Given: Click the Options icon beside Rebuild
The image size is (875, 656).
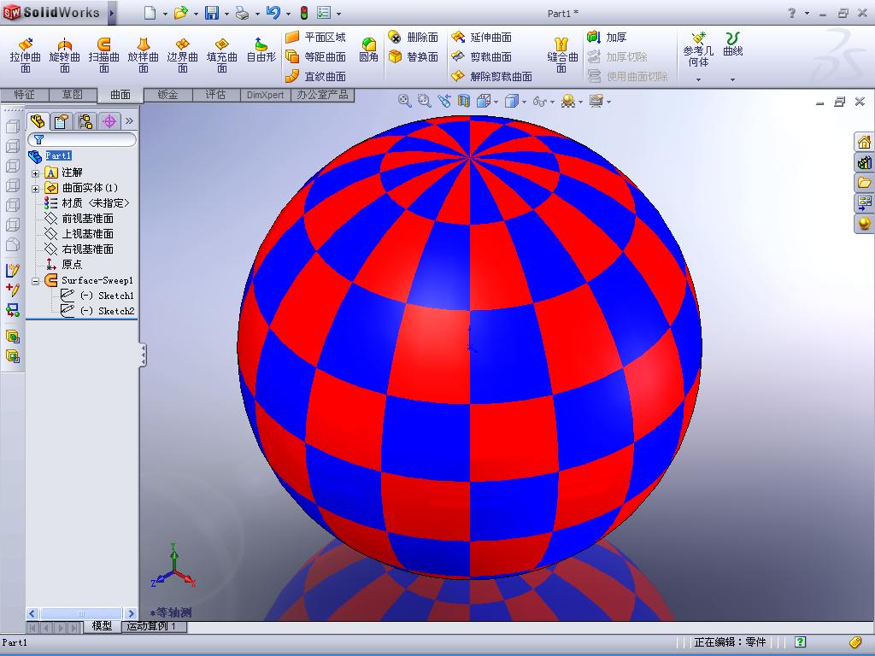Looking at the screenshot, I should point(324,13).
